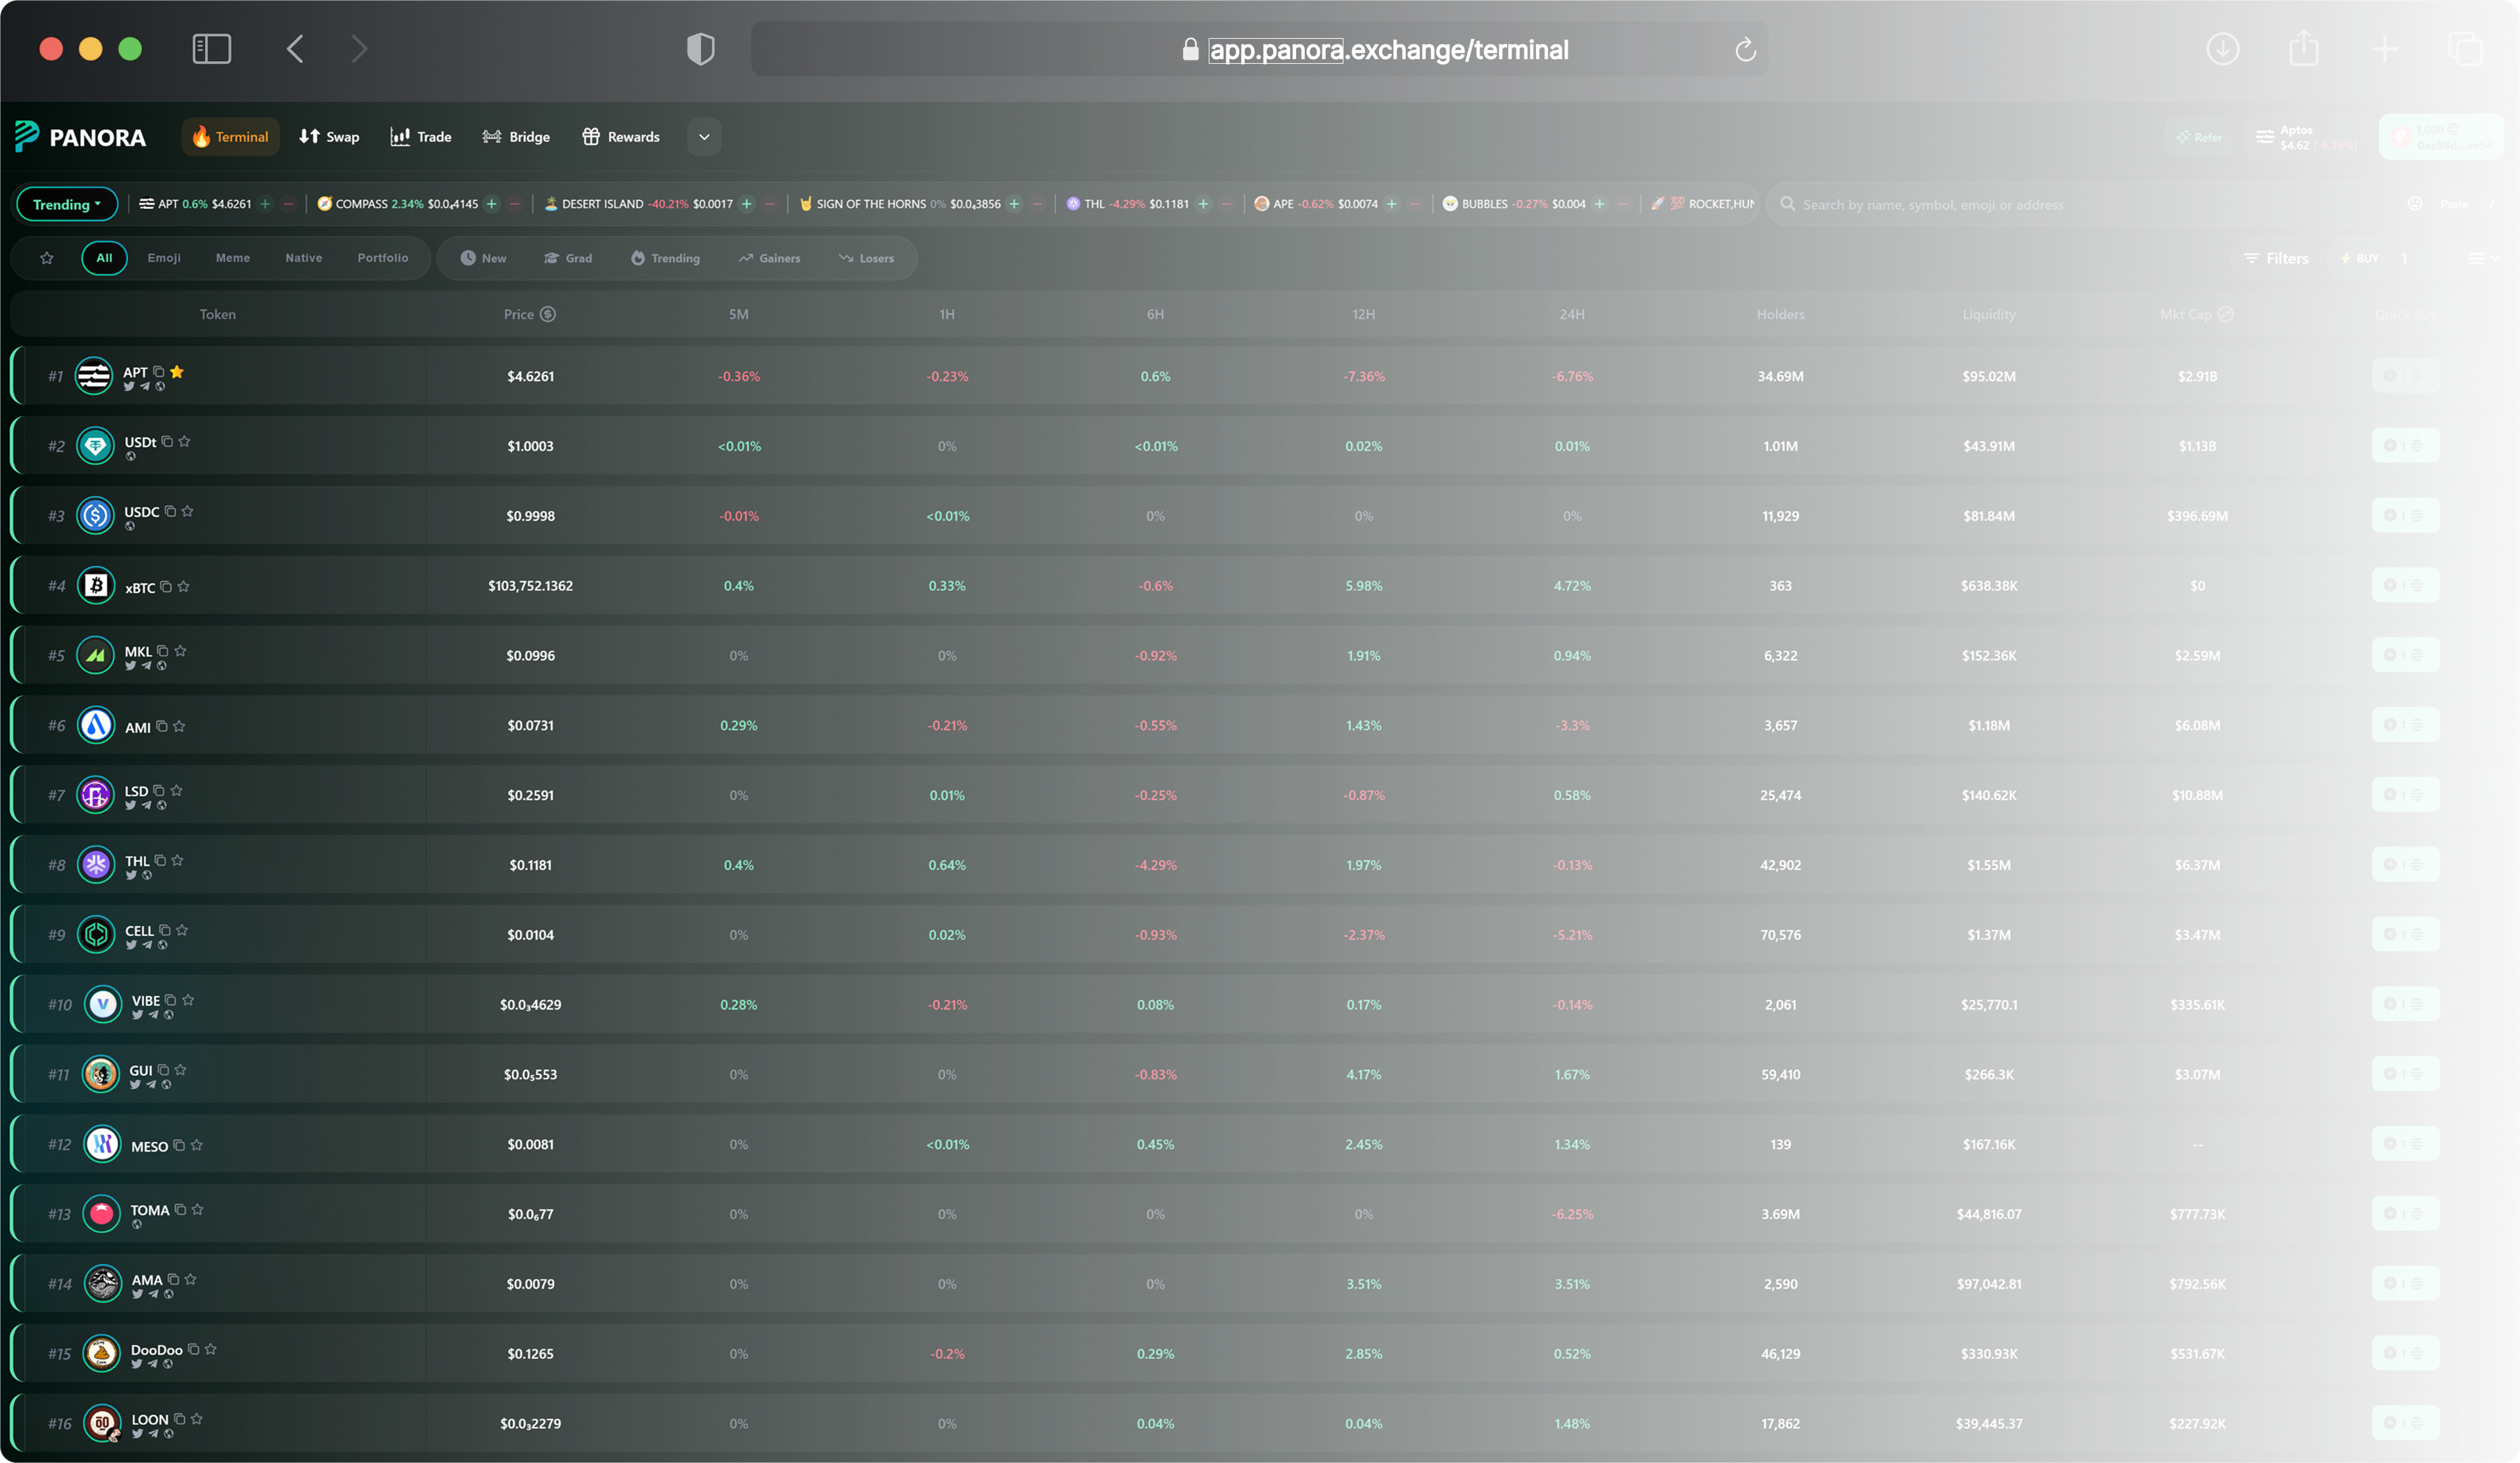
Task: Open the Bridge page
Action: pyautogui.click(x=516, y=137)
